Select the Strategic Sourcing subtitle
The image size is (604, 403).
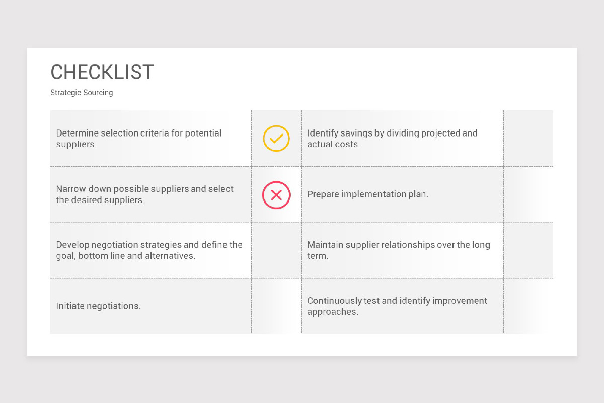(82, 93)
